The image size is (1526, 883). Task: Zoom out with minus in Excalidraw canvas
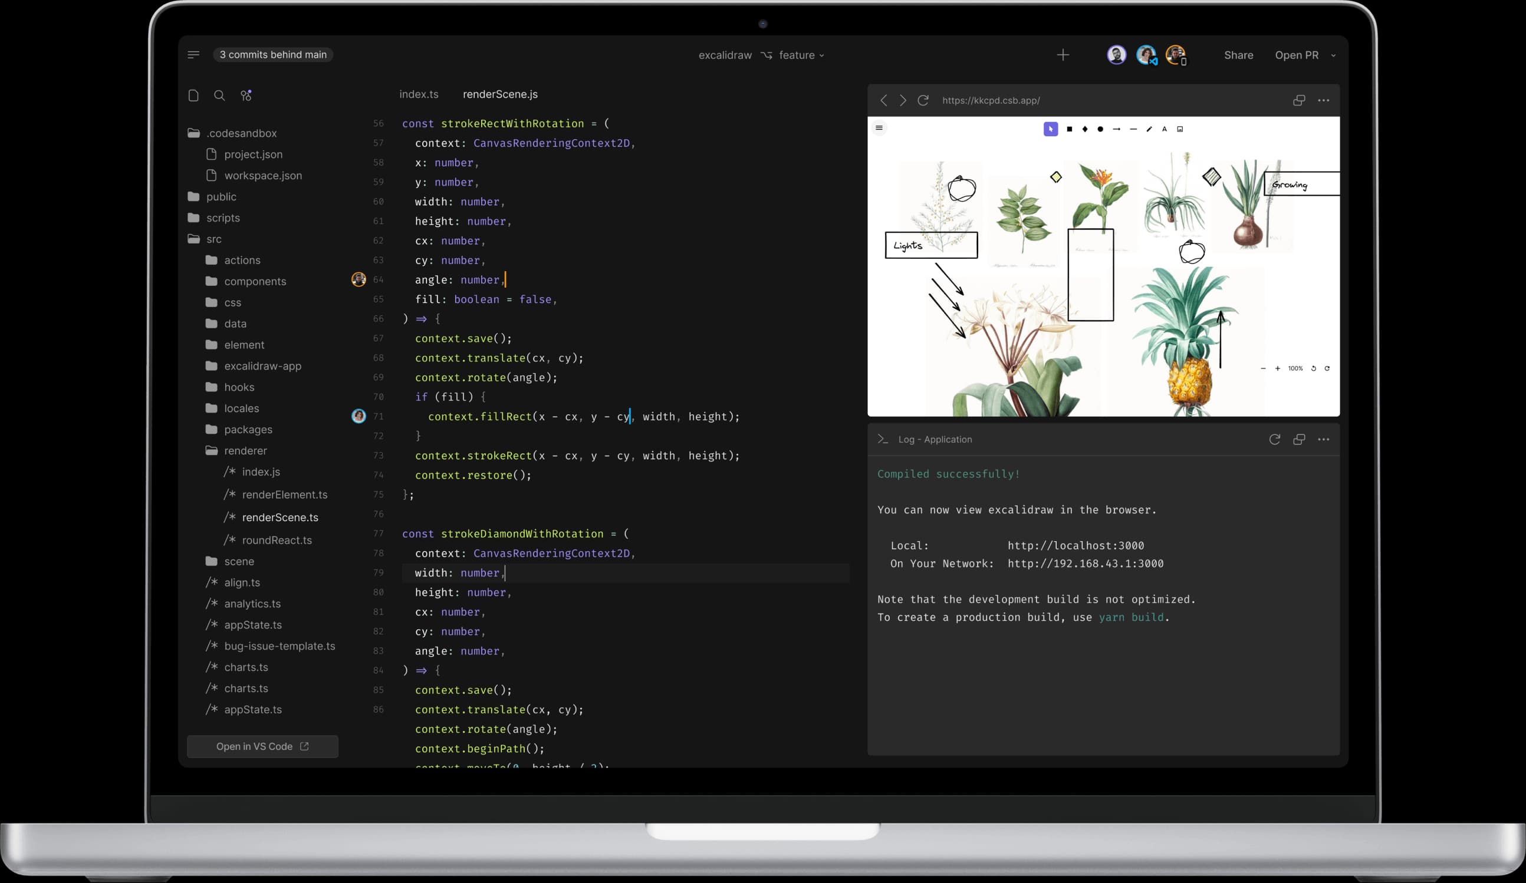pyautogui.click(x=1263, y=368)
